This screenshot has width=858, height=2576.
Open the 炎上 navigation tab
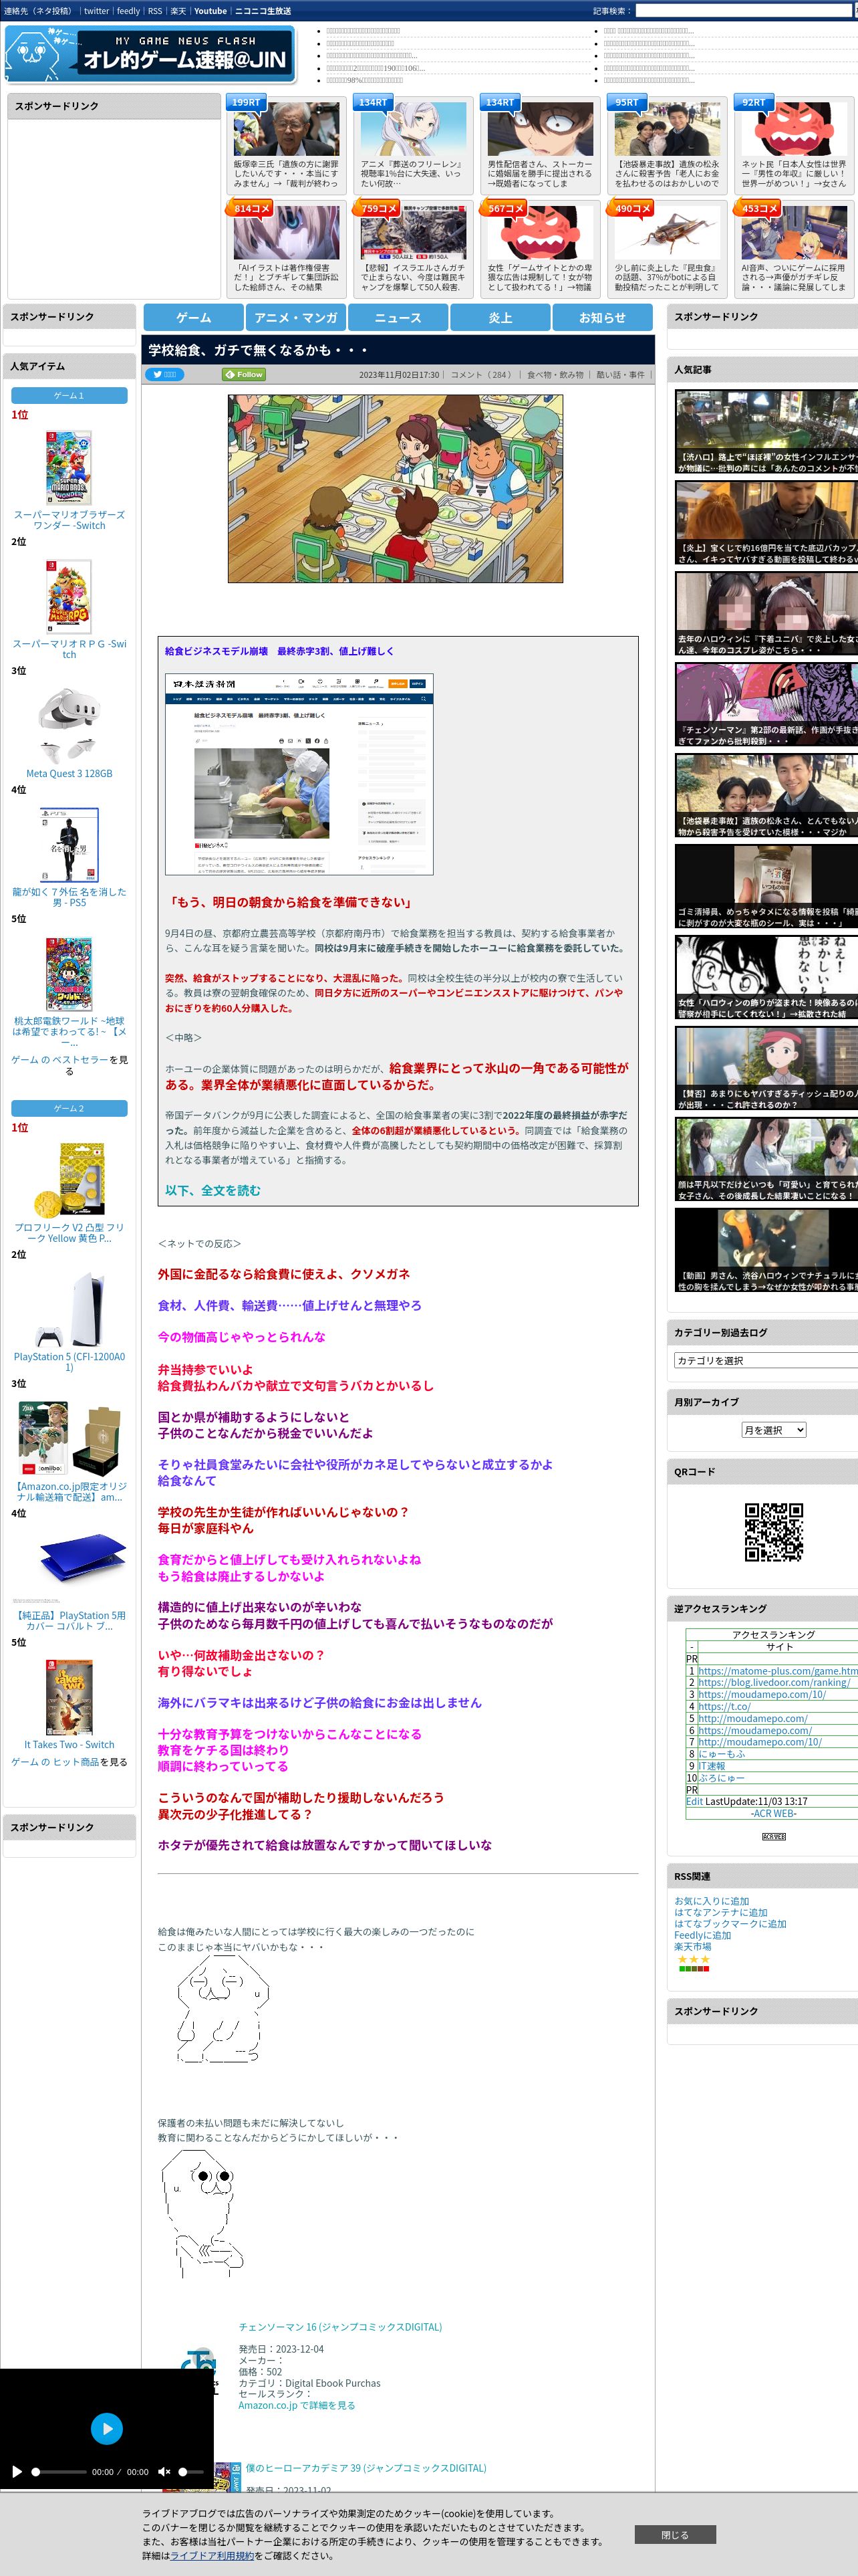pos(499,317)
